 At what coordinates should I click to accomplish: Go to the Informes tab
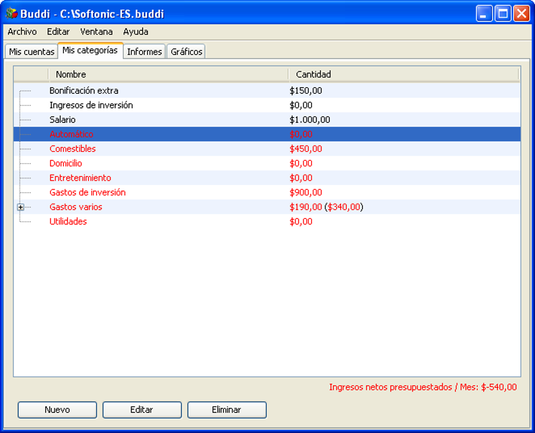[x=144, y=51]
